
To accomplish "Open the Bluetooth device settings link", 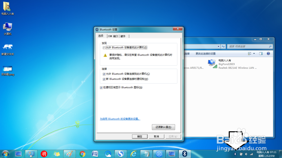I will click(120, 119).
